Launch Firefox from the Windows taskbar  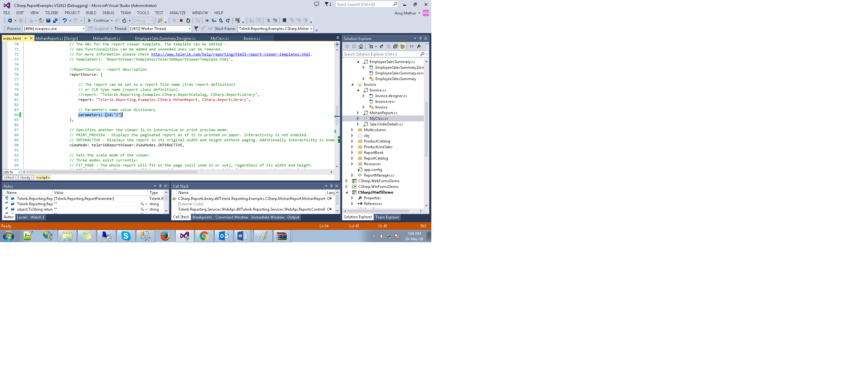[165, 236]
